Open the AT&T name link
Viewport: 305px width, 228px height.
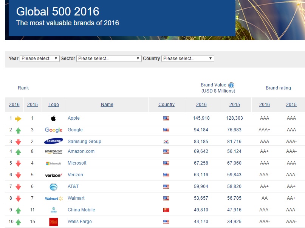(x=73, y=186)
